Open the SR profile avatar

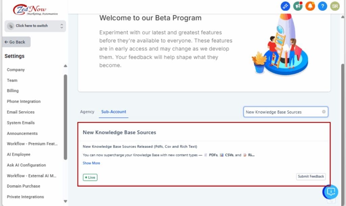point(335,6)
